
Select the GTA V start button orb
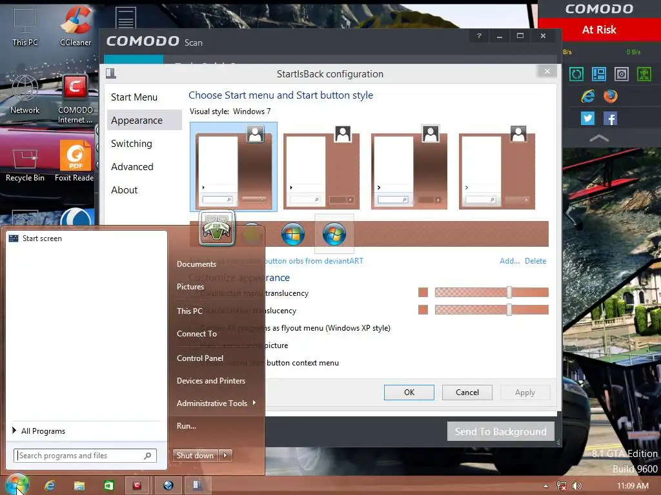click(x=217, y=229)
